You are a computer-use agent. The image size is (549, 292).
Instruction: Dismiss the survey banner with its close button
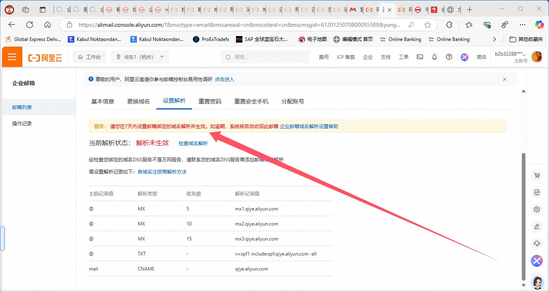504,79
